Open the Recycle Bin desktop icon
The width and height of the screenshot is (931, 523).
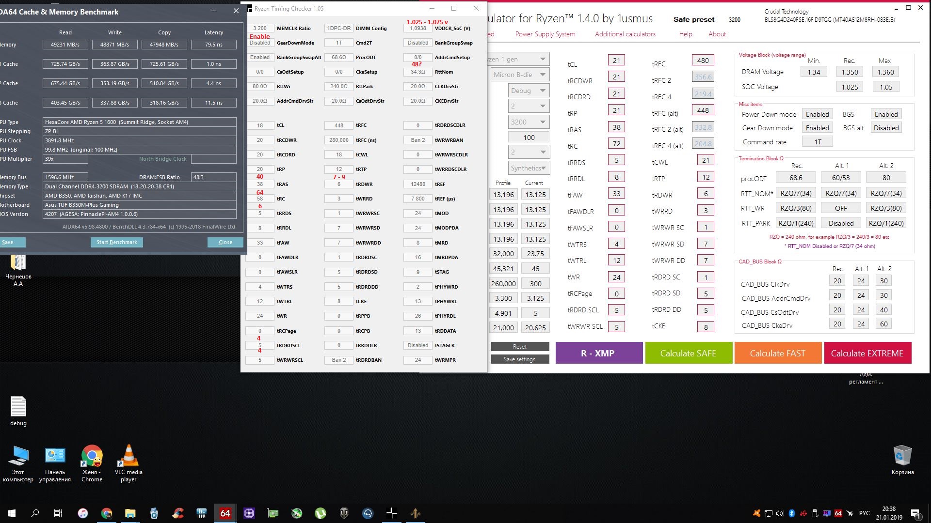902,460
